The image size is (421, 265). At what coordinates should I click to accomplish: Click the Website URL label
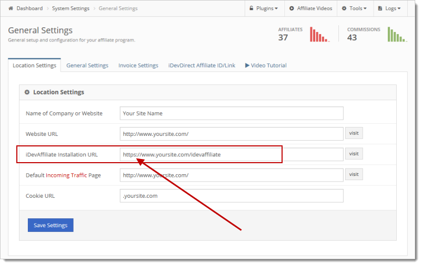(x=42, y=134)
